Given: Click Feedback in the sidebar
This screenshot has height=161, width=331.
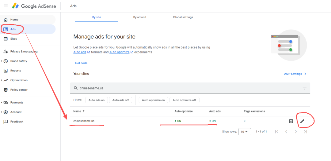Looking at the screenshot, I should tap(17, 122).
